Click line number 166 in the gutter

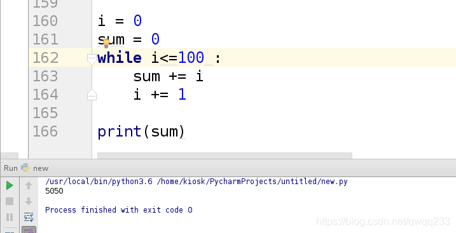45,131
